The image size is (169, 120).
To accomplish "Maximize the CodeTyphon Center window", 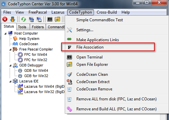I will point(147,2).
